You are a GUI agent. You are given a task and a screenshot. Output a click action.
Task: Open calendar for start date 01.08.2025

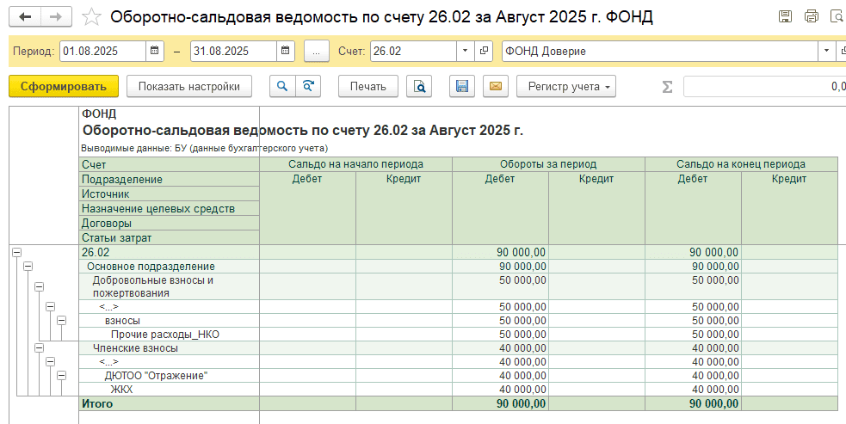[x=155, y=52]
